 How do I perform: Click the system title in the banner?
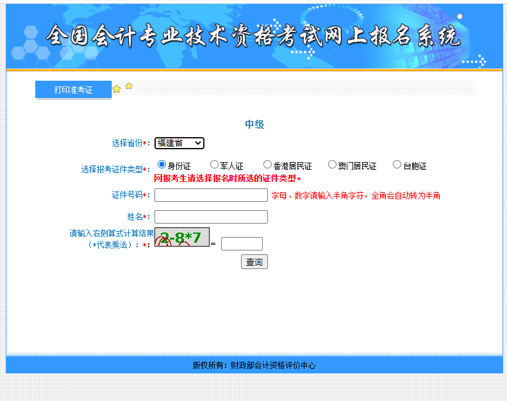coord(253,37)
